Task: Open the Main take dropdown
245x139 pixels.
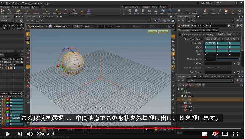Action: pos(226,3)
